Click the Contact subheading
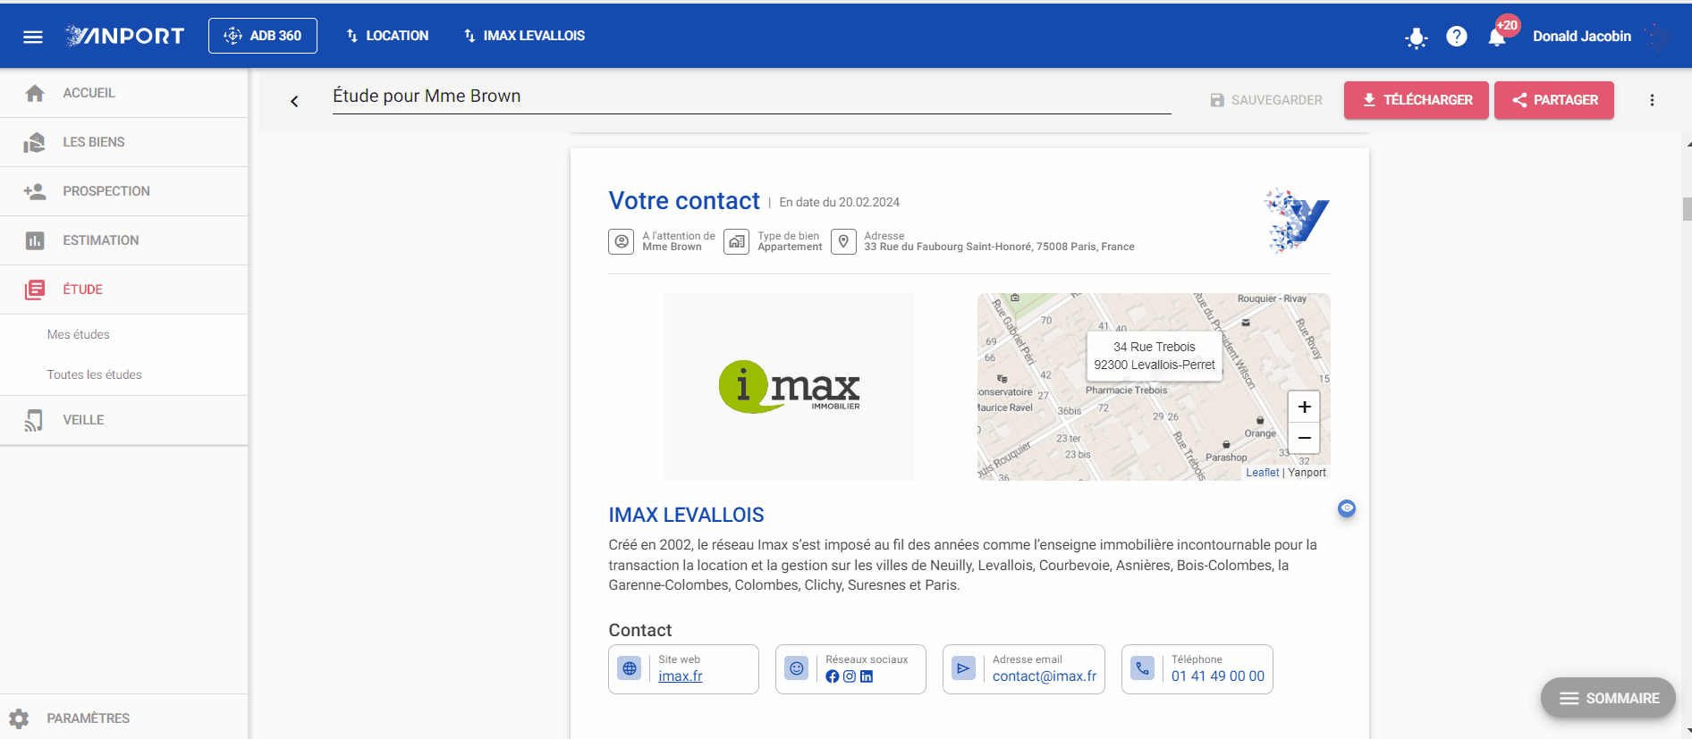 point(640,631)
